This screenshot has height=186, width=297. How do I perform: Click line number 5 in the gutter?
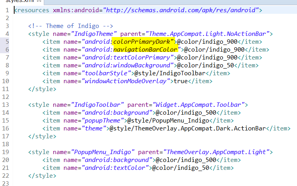pos(7,41)
